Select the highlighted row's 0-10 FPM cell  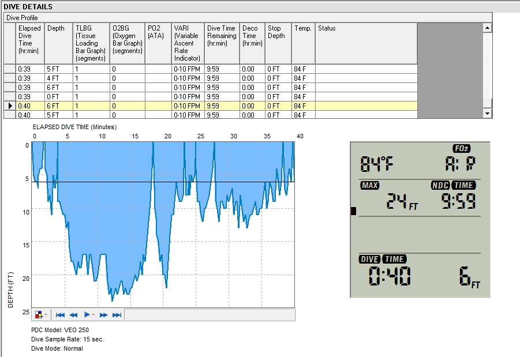point(188,106)
